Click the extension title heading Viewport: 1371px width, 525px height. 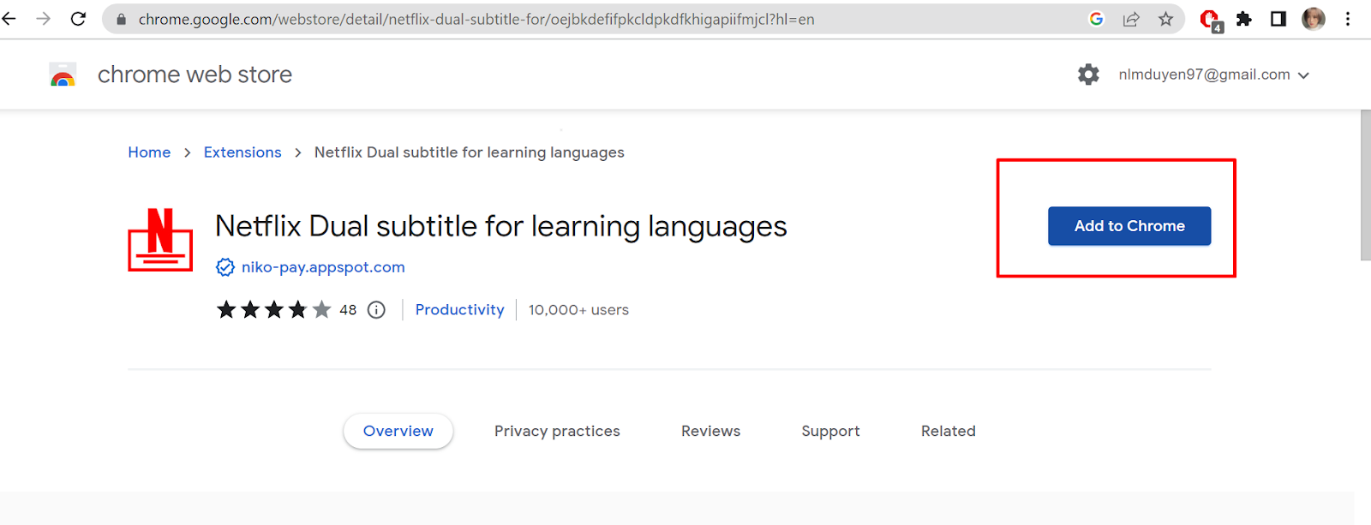click(x=501, y=226)
